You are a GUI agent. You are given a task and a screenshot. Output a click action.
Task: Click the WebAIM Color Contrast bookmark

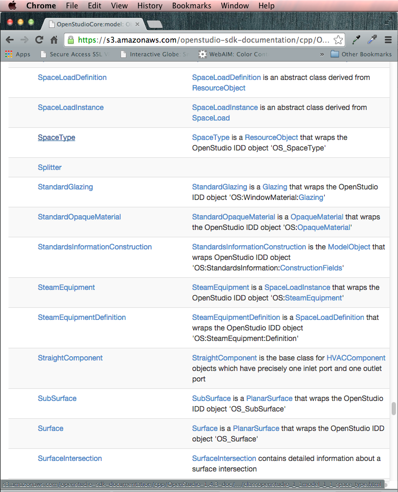coord(233,54)
